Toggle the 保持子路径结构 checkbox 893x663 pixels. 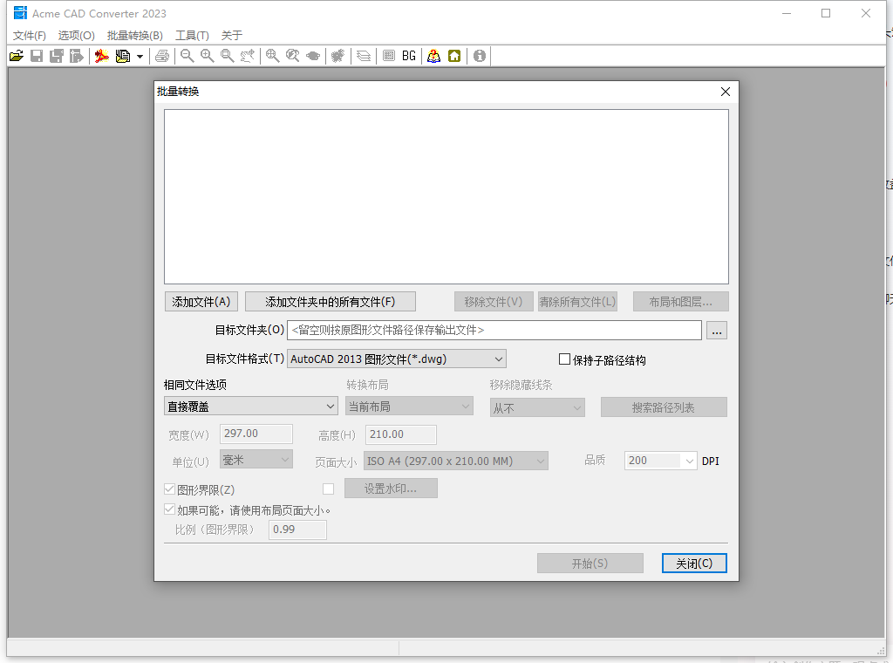click(x=564, y=359)
